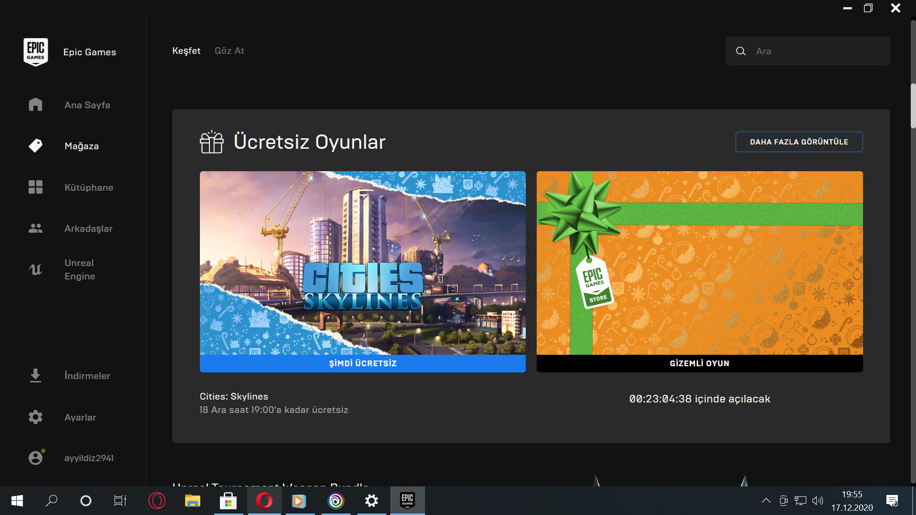
Task: Switch to the Göz At tab
Action: (x=229, y=51)
